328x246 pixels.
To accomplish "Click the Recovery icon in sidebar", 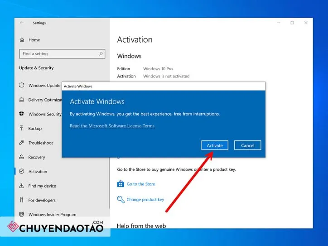I will (x=22, y=157).
